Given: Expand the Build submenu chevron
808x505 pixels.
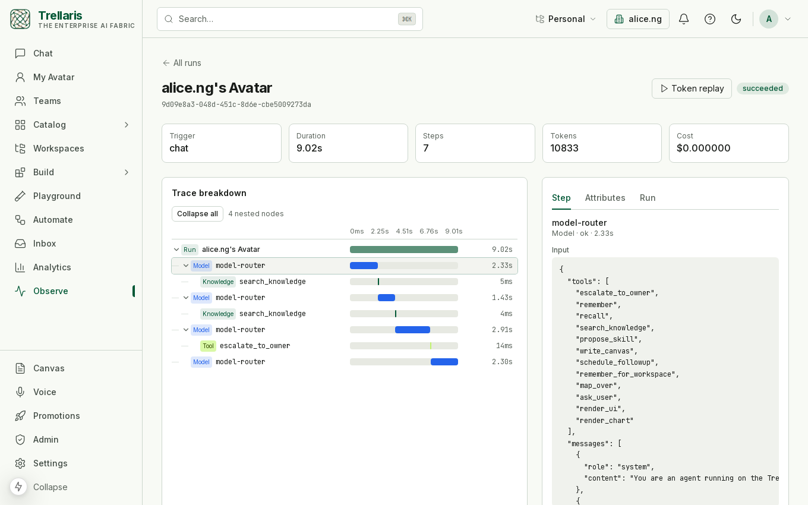Looking at the screenshot, I should [126, 172].
